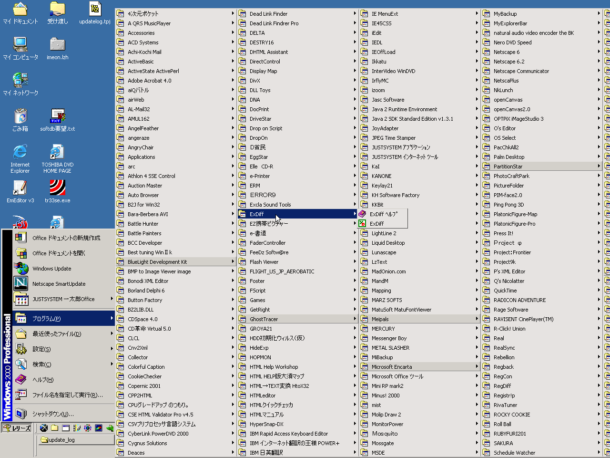Open the Flash Viewer program folder
610x458 pixels.
click(298, 261)
